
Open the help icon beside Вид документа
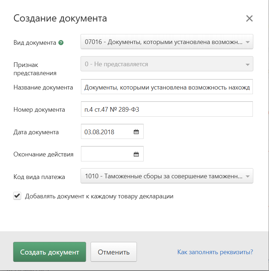(61, 43)
